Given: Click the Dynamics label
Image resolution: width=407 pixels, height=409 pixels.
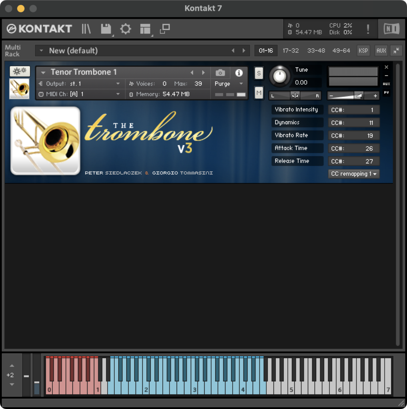Looking at the screenshot, I should click(297, 122).
